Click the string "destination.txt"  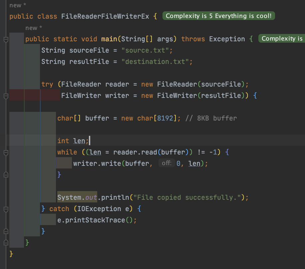point(155,62)
